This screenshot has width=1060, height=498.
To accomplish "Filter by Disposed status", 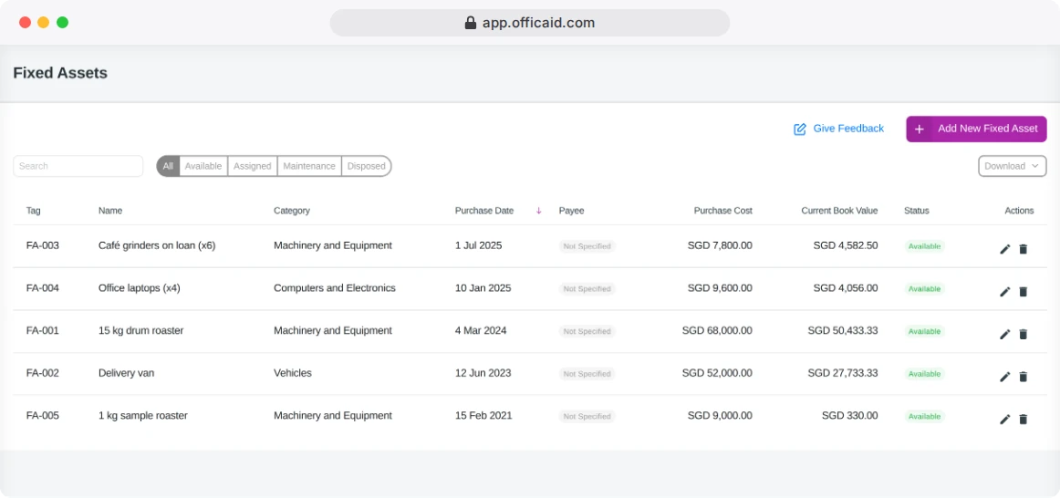I will [x=367, y=166].
